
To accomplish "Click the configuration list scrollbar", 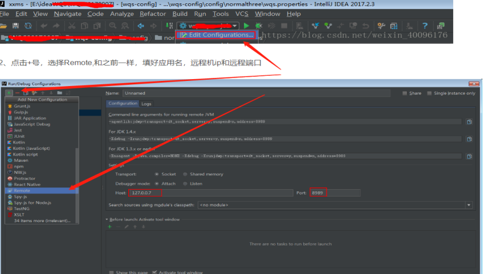I will (x=77, y=185).
